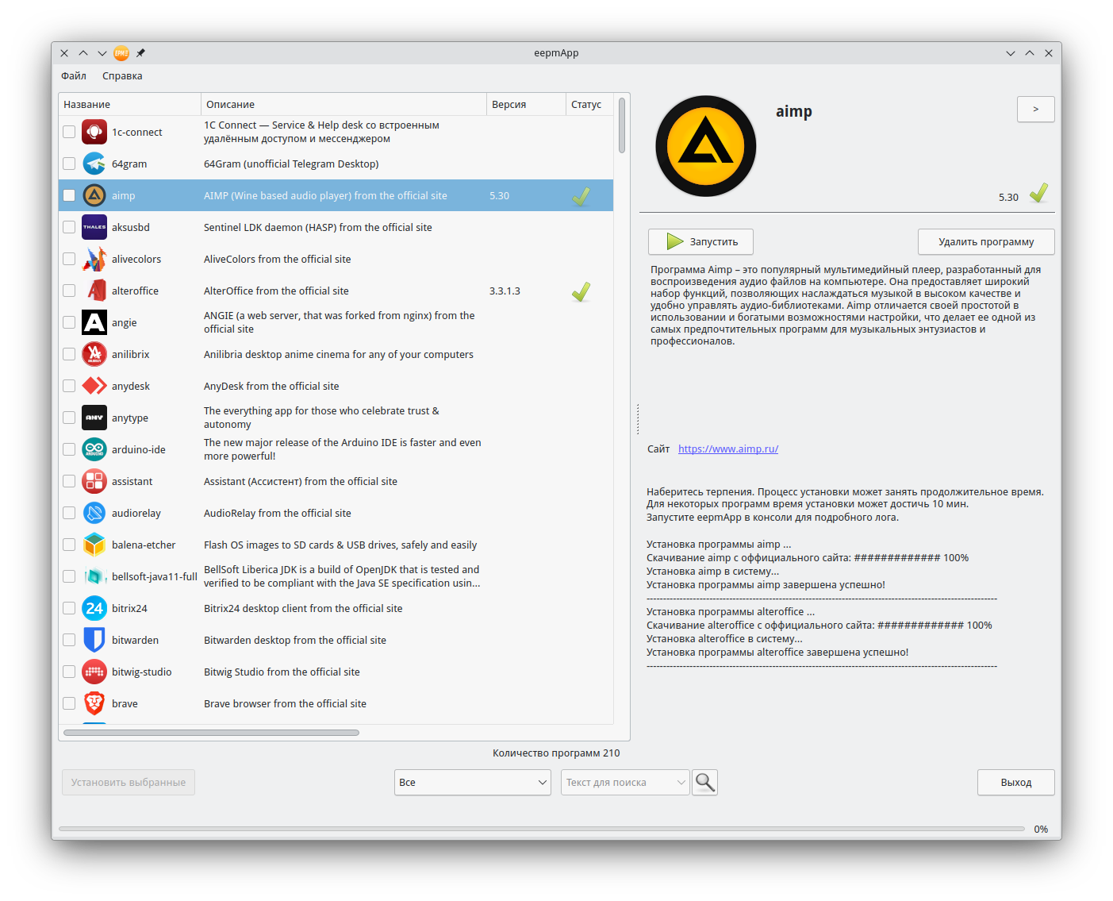1113x901 pixels.
Task: Click the eepm app icon in title bar
Action: [121, 53]
